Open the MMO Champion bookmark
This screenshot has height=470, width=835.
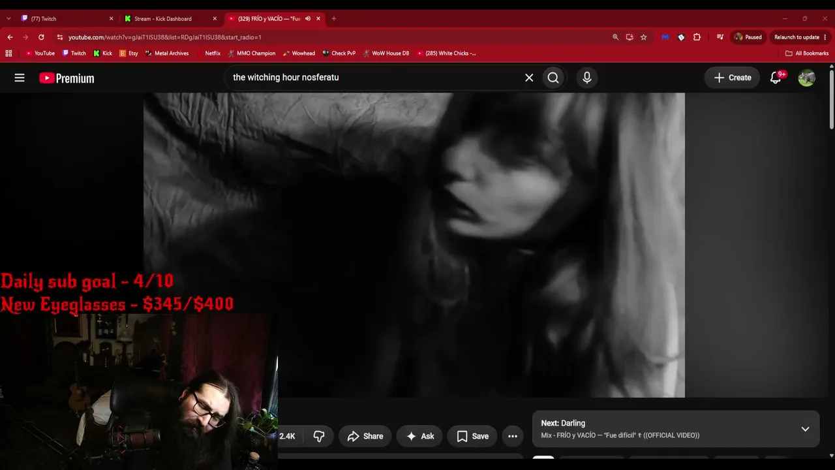coord(251,54)
